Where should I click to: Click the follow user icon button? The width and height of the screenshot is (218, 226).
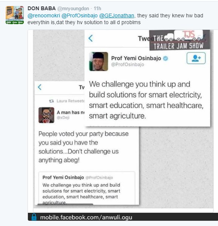tap(196, 58)
